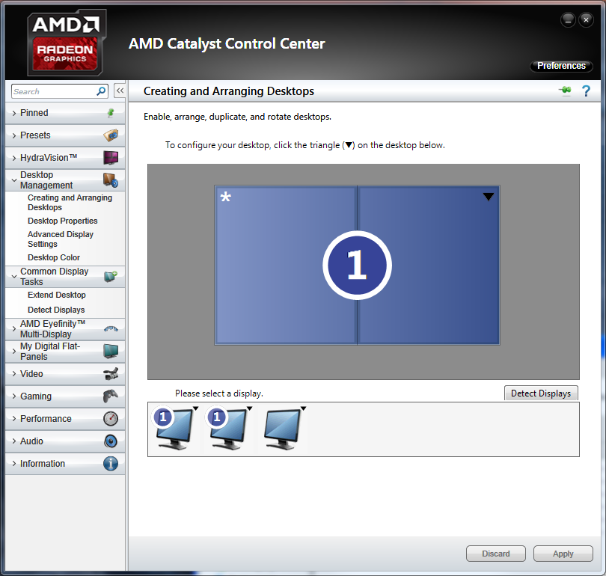Open dropdown arrow of second display
Viewport: 606px width, 576px height.
tap(250, 408)
